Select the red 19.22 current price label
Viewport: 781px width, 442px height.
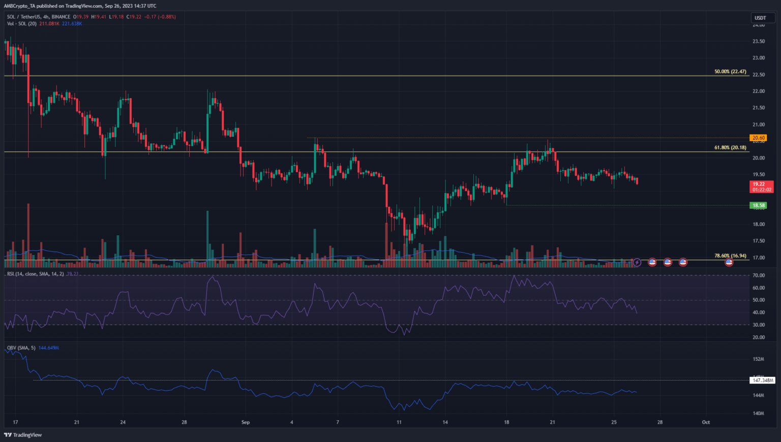(x=761, y=186)
